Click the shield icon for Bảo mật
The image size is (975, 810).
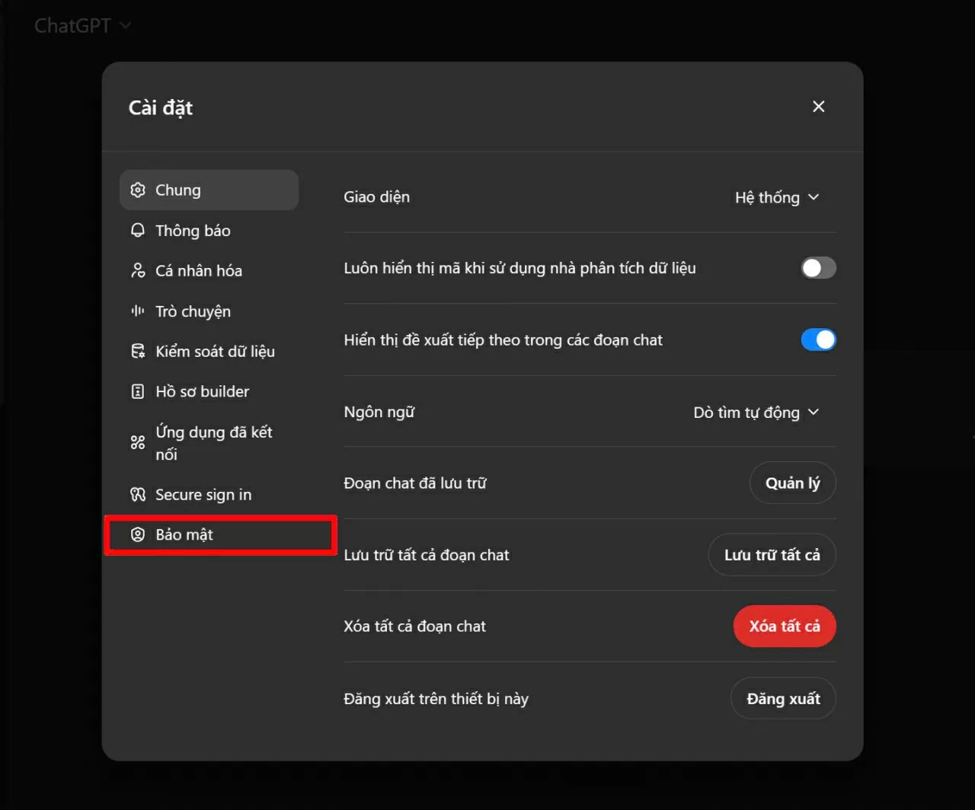[x=138, y=534]
